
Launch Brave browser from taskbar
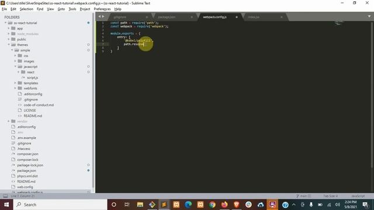pyautogui.click(x=237, y=205)
